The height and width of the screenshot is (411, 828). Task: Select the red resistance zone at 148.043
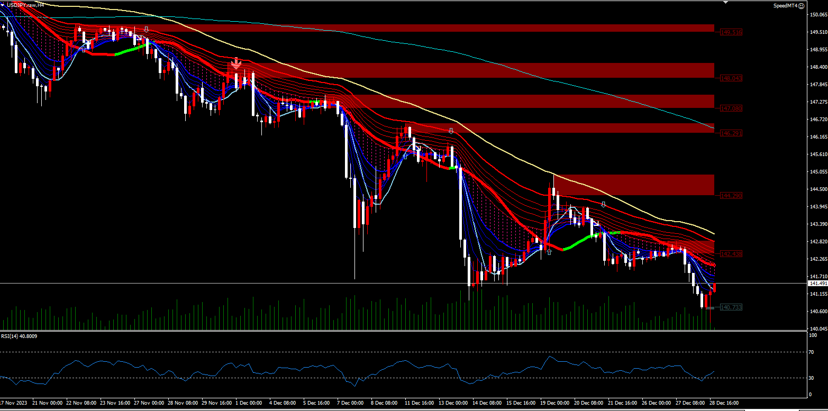tap(471, 70)
